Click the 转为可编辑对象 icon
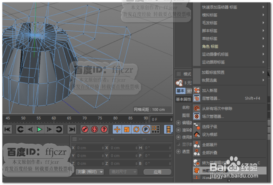The height and width of the screenshot is (185, 273). click(x=197, y=163)
